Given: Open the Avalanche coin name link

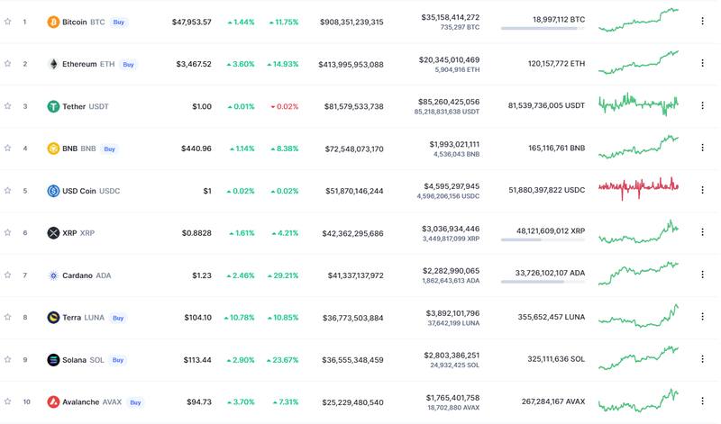Looking at the screenshot, I should tap(81, 402).
